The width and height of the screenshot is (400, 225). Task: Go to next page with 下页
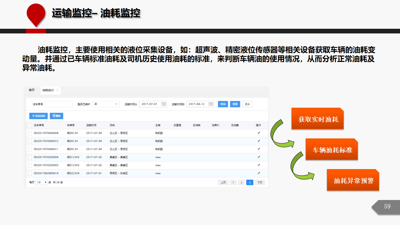click(260, 182)
